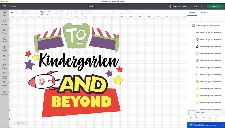The width and height of the screenshot is (225, 128).
Task: Open the Edit dropdown
Action: point(49,14)
